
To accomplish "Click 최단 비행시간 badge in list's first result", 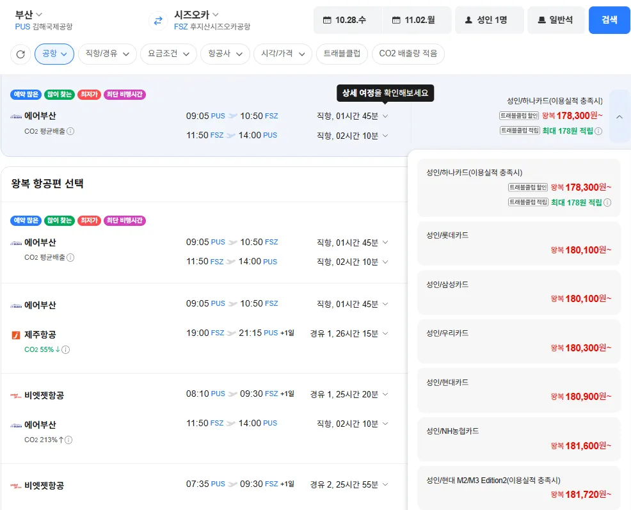I will tap(125, 221).
